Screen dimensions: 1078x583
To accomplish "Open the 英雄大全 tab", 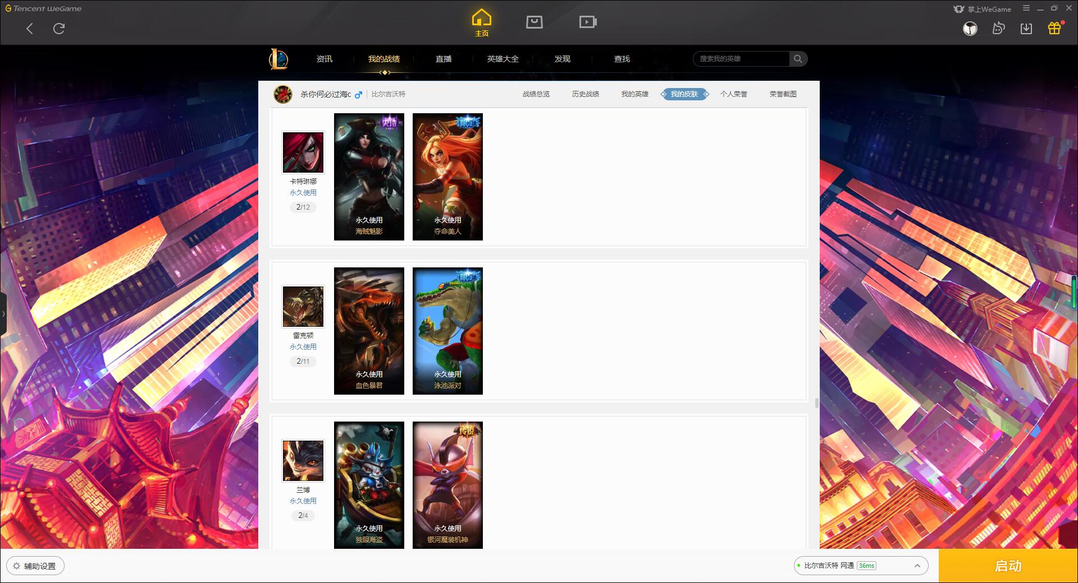I will (x=503, y=59).
